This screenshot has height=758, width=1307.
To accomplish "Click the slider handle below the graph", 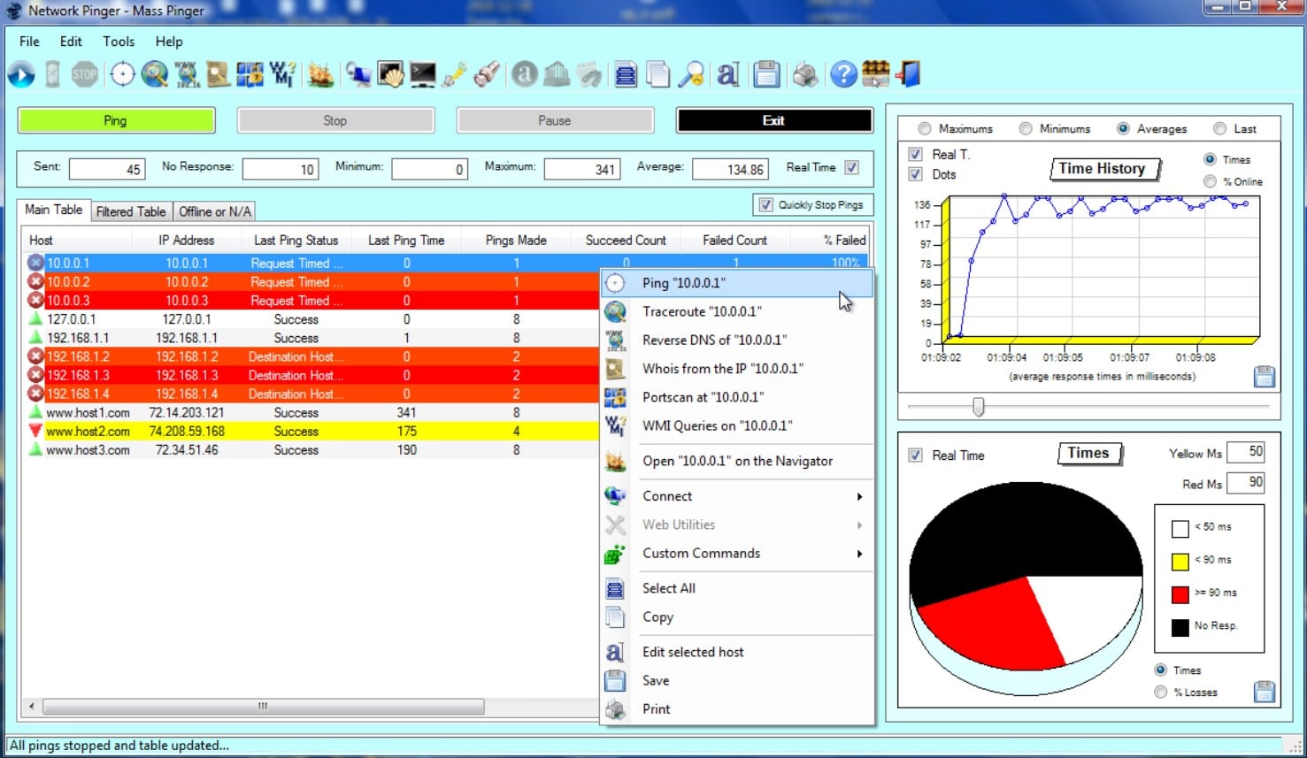I will tap(978, 406).
